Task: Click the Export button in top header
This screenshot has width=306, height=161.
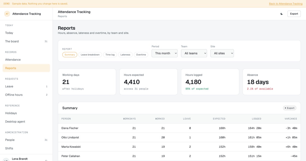Action: 294,14
